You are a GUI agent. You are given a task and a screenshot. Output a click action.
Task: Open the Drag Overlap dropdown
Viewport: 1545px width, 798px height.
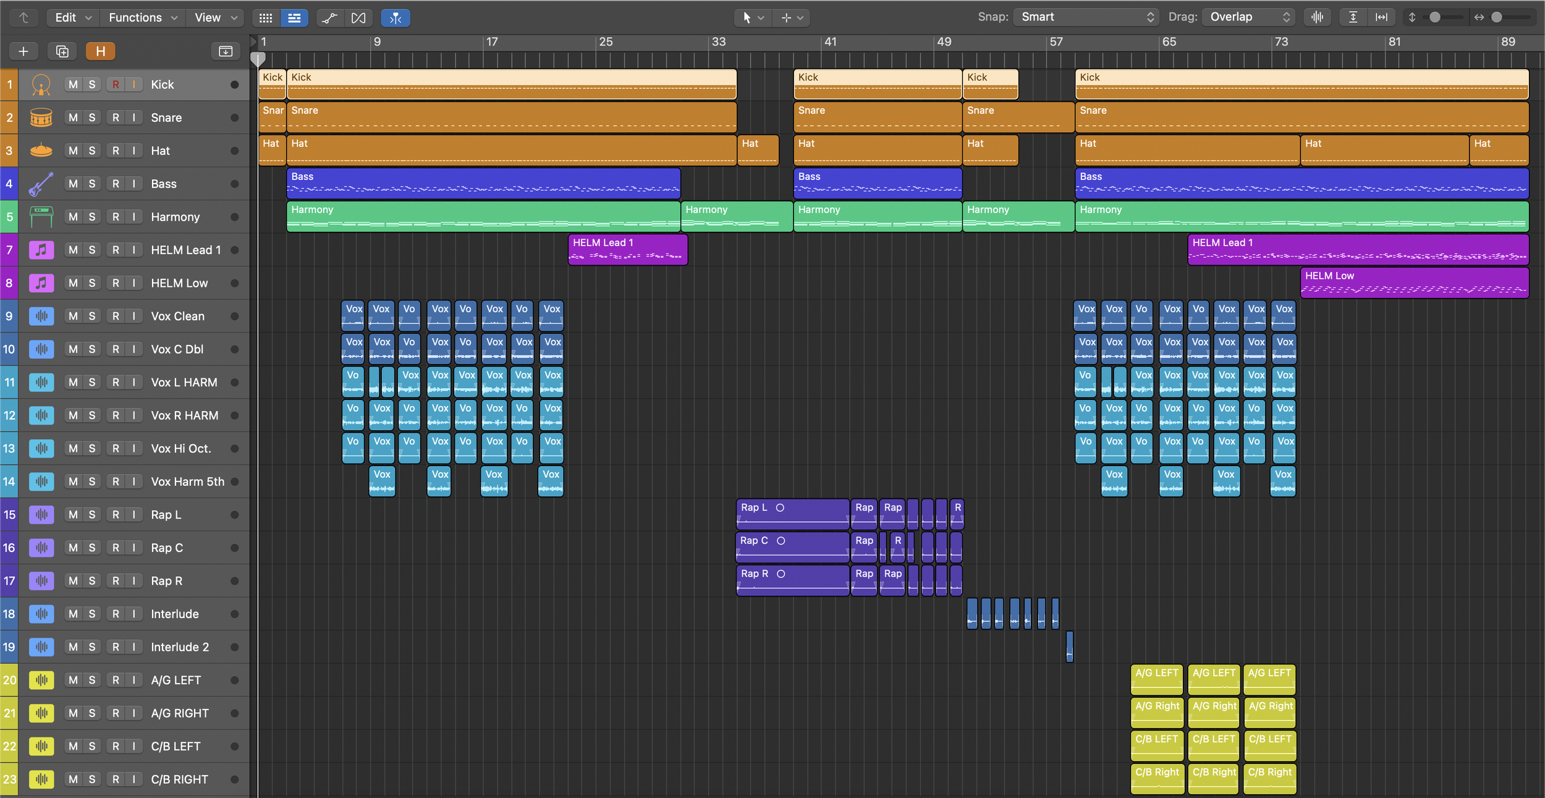(1249, 17)
